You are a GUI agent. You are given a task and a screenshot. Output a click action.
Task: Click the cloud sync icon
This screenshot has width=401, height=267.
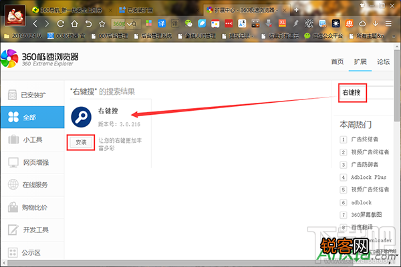[362, 23]
